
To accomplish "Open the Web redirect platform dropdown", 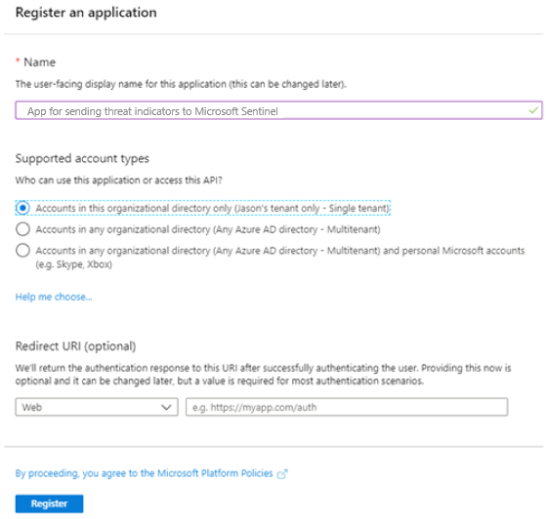I will tap(97, 407).
